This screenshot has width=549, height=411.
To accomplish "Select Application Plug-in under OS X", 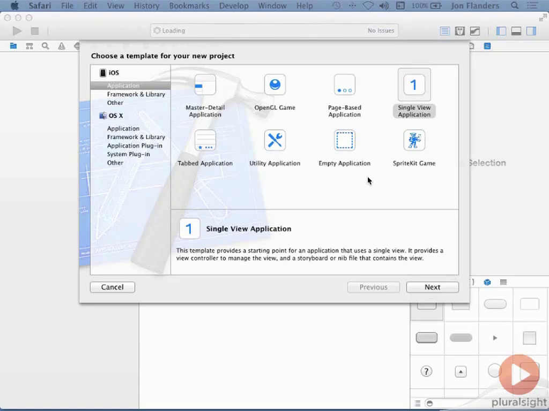I will [x=135, y=146].
